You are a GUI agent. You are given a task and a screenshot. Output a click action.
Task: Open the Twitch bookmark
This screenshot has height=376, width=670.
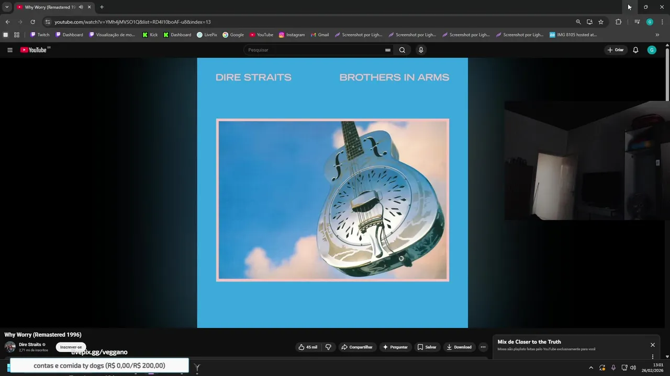tap(40, 35)
